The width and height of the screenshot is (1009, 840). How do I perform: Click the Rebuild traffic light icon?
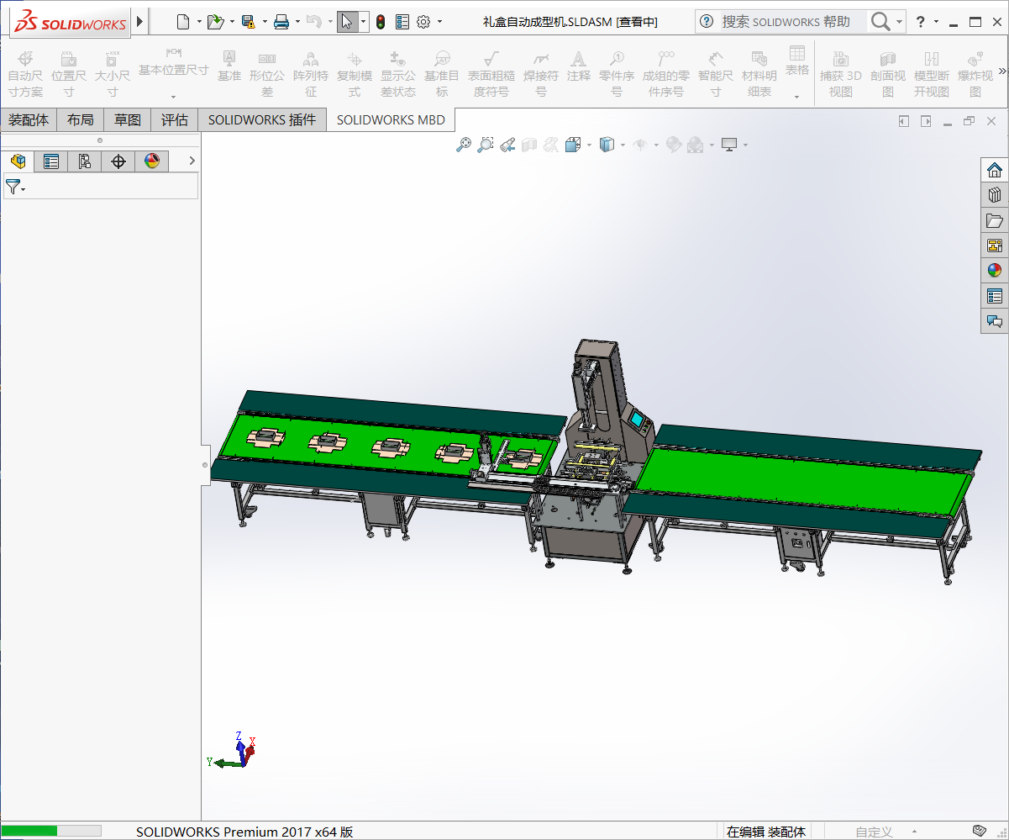pos(381,22)
